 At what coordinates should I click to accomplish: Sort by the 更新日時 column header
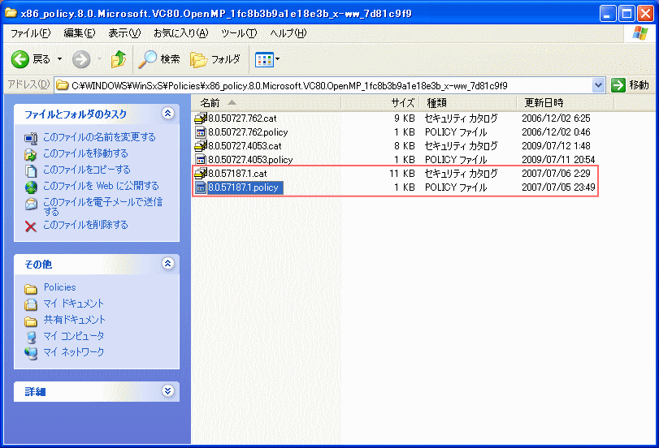point(544,103)
